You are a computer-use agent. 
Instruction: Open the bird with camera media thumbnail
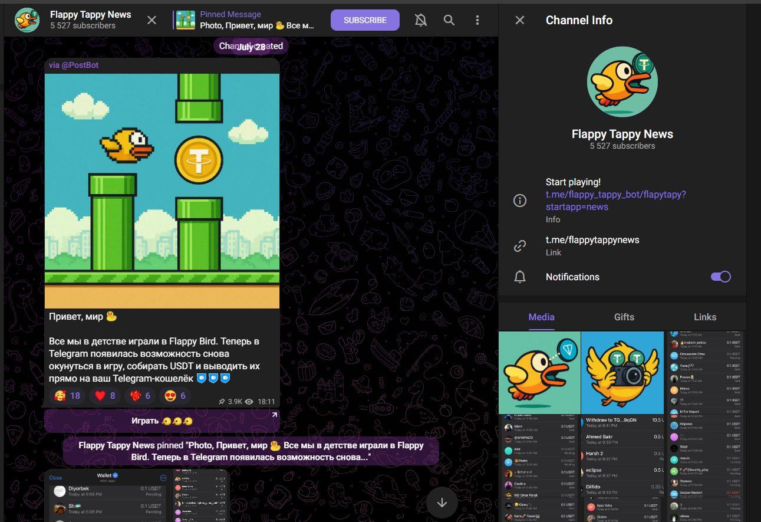tap(622, 373)
